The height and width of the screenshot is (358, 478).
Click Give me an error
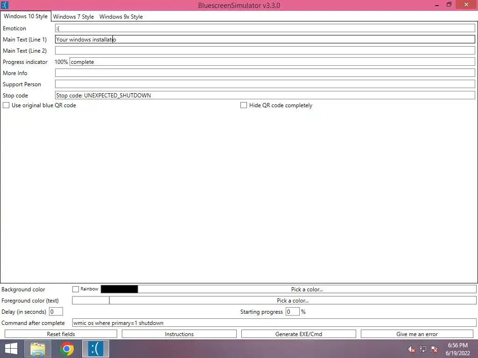[417, 334]
